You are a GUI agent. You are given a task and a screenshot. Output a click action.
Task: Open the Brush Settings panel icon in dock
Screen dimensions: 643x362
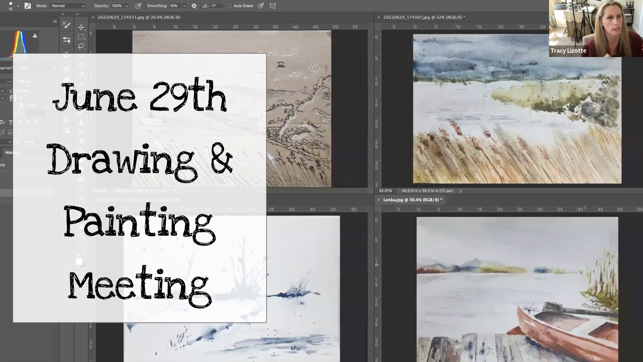tap(67, 25)
